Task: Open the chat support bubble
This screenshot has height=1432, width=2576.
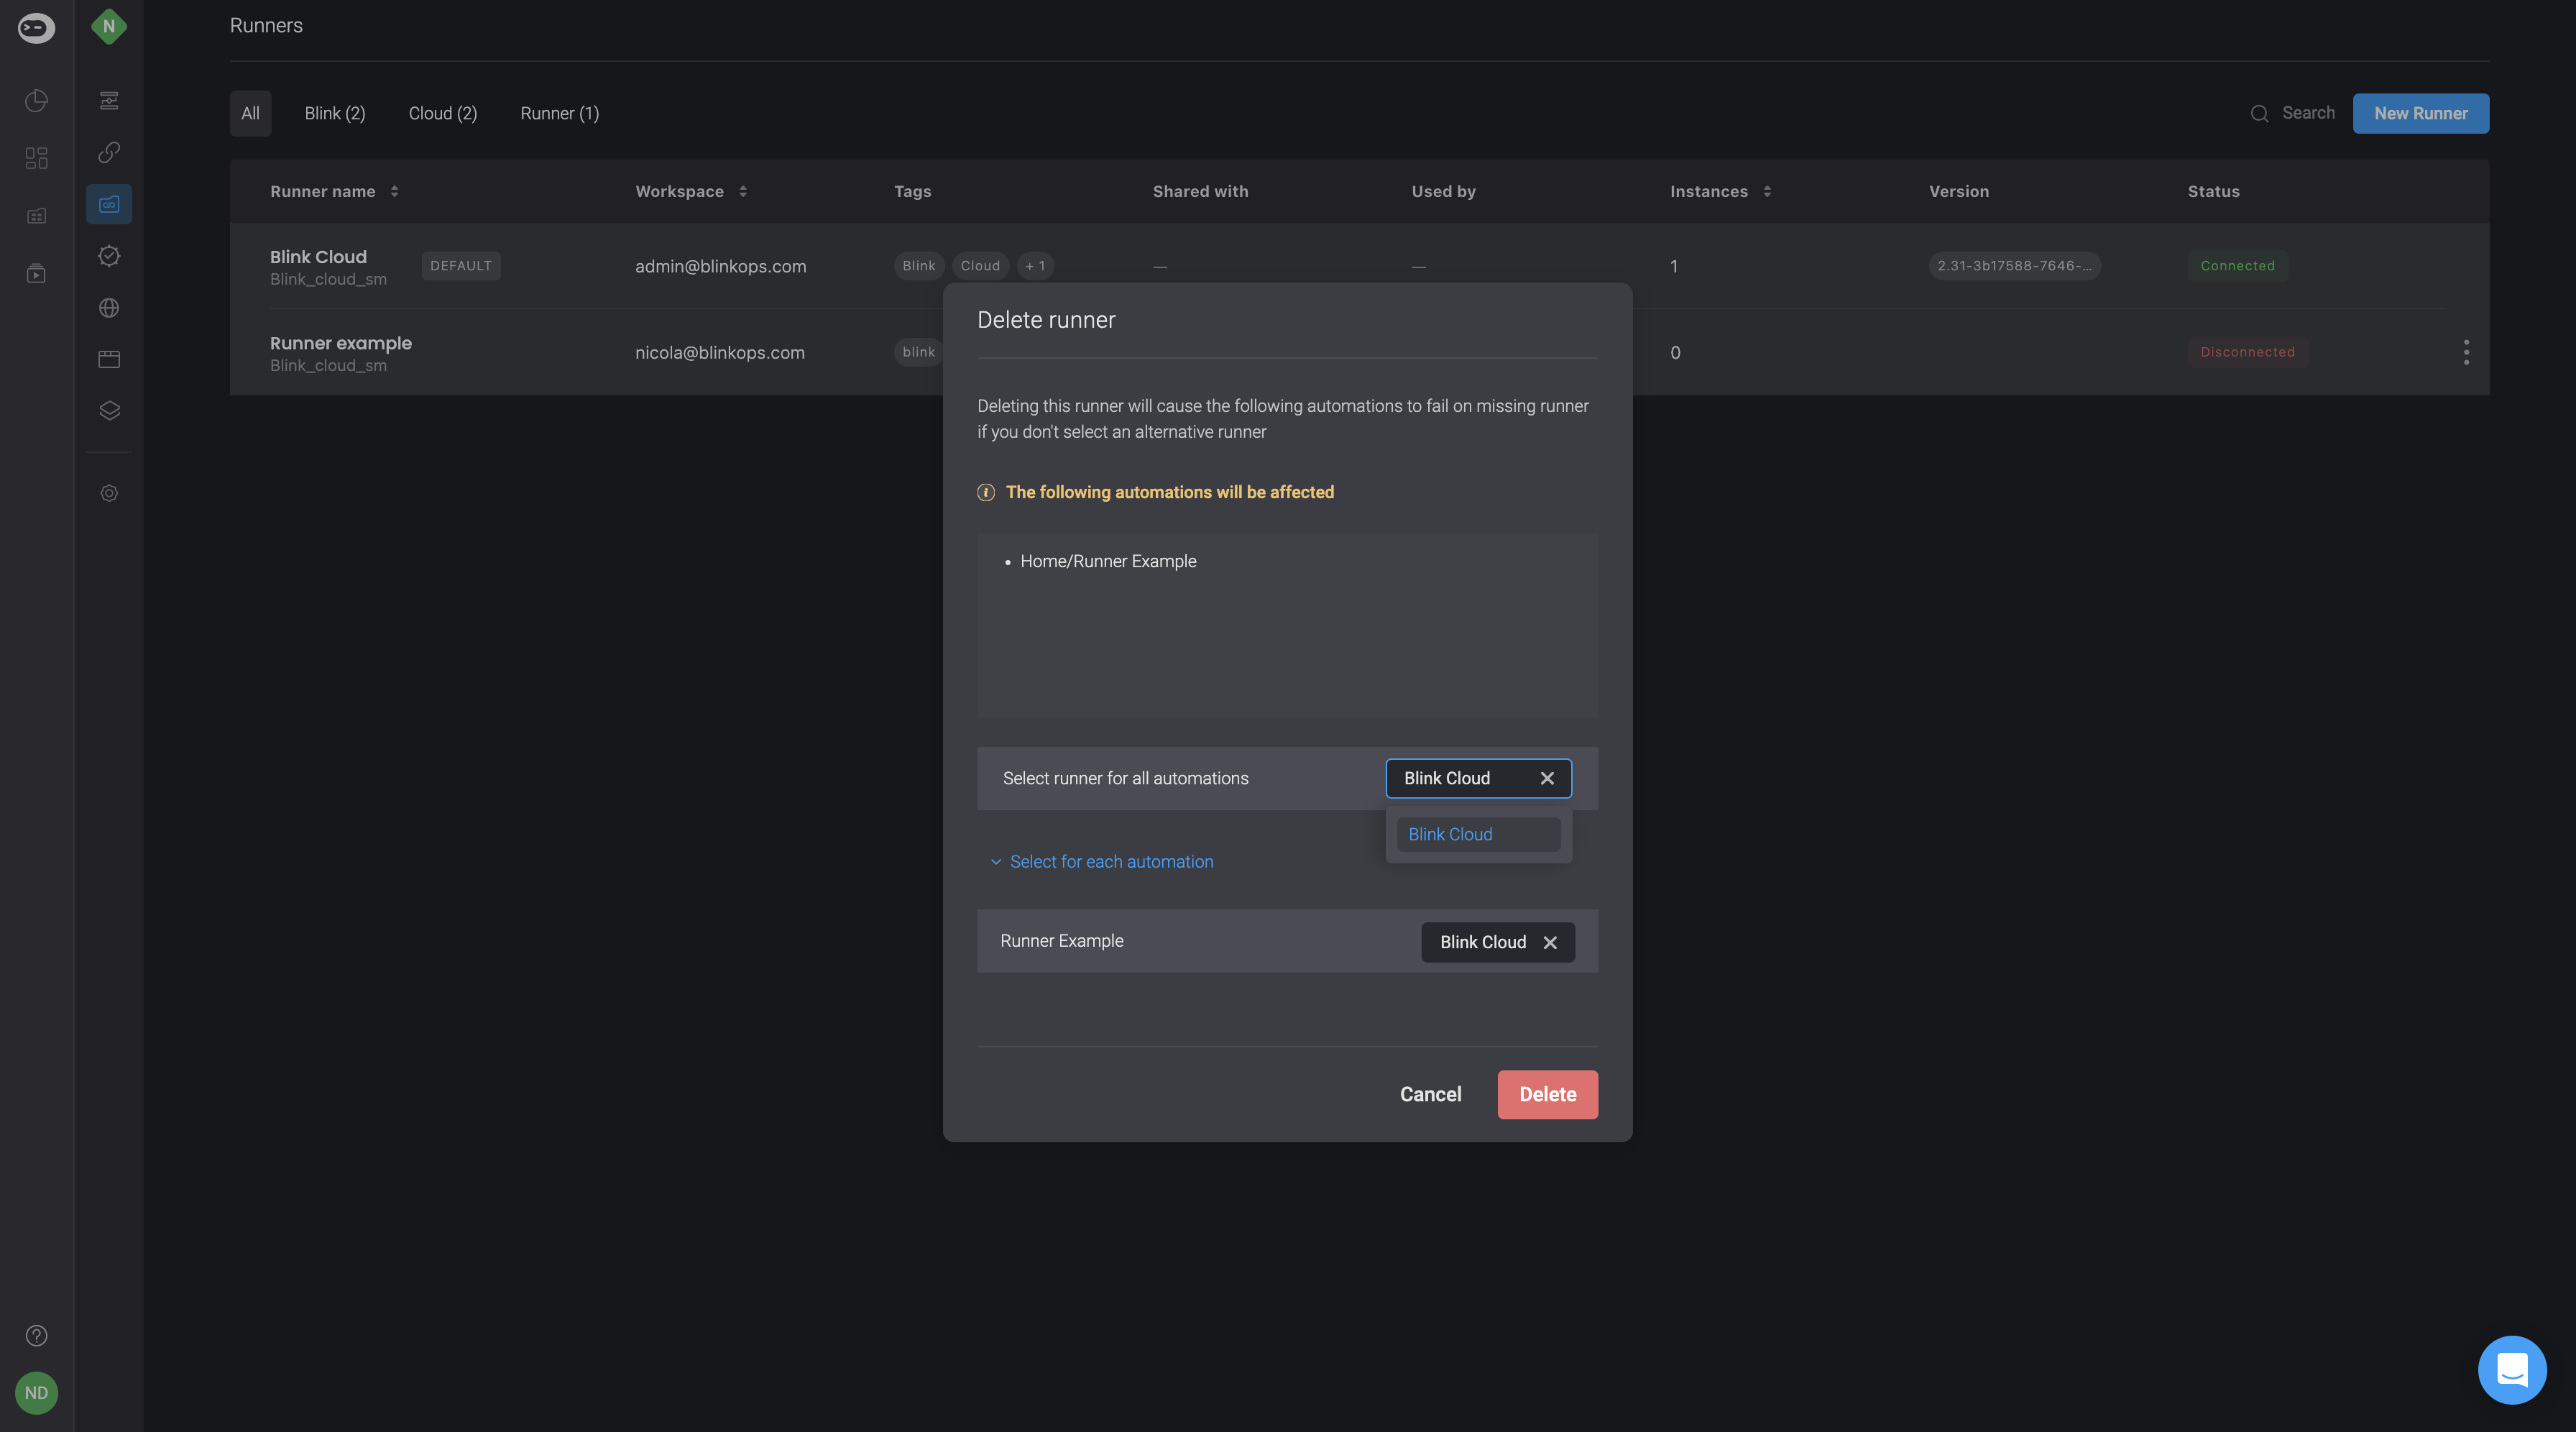Action: click(x=2511, y=1369)
